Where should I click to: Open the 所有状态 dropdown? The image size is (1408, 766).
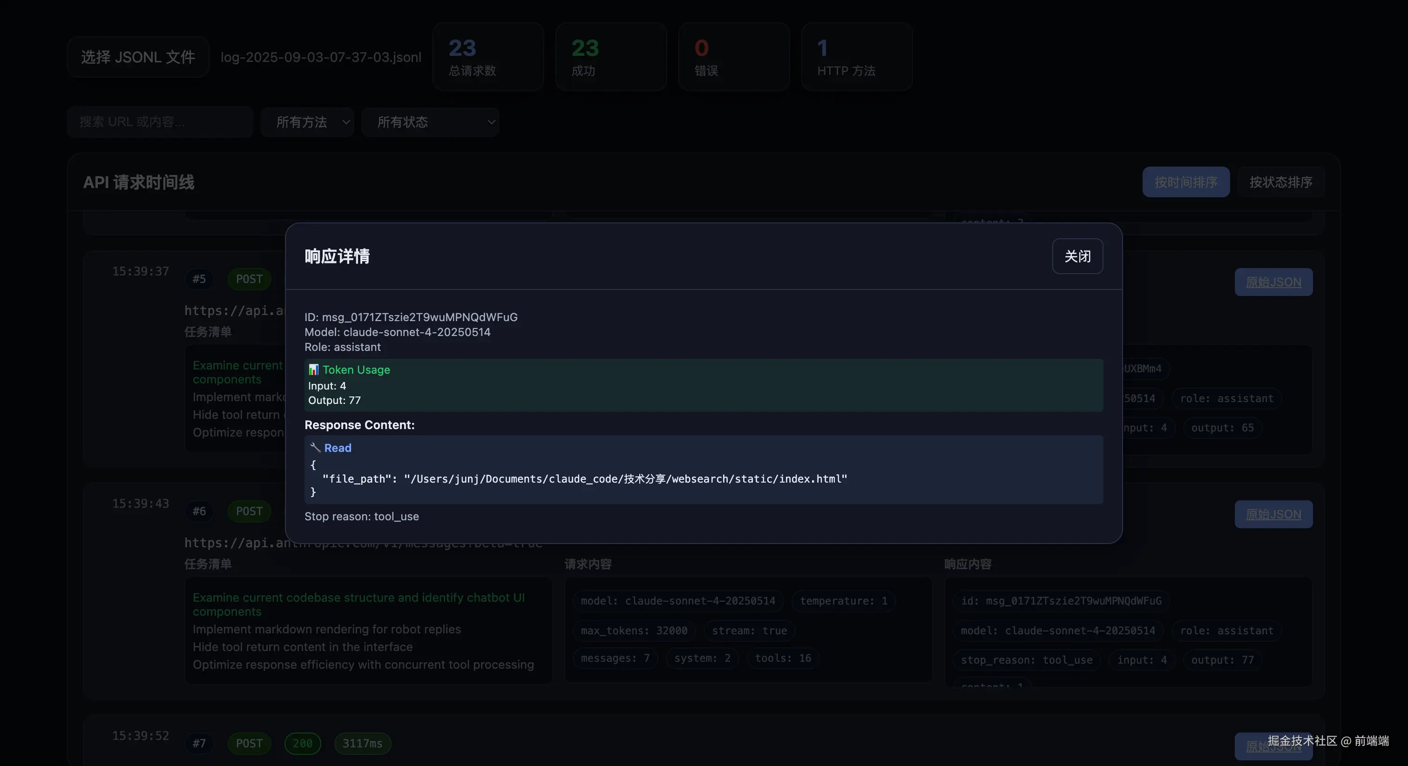coord(430,122)
